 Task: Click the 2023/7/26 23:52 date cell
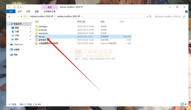tap(85, 36)
